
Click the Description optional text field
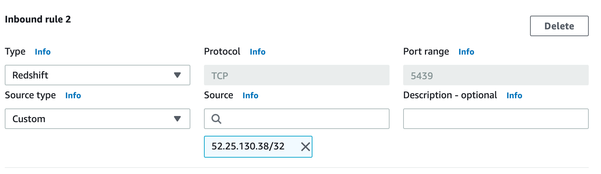495,119
